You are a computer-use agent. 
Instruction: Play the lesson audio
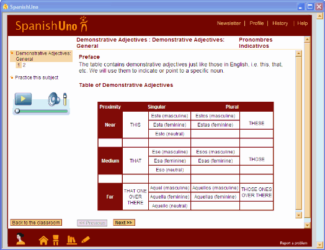23,99
